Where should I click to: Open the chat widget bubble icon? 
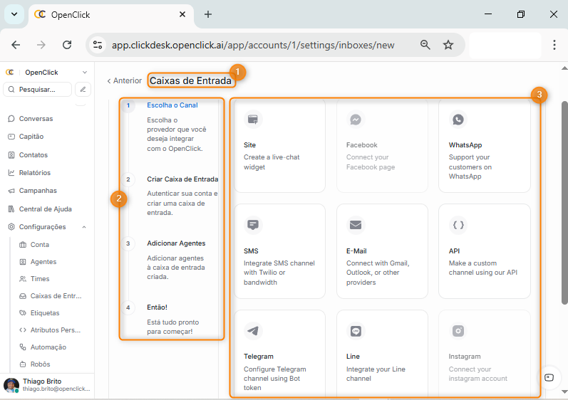549,377
